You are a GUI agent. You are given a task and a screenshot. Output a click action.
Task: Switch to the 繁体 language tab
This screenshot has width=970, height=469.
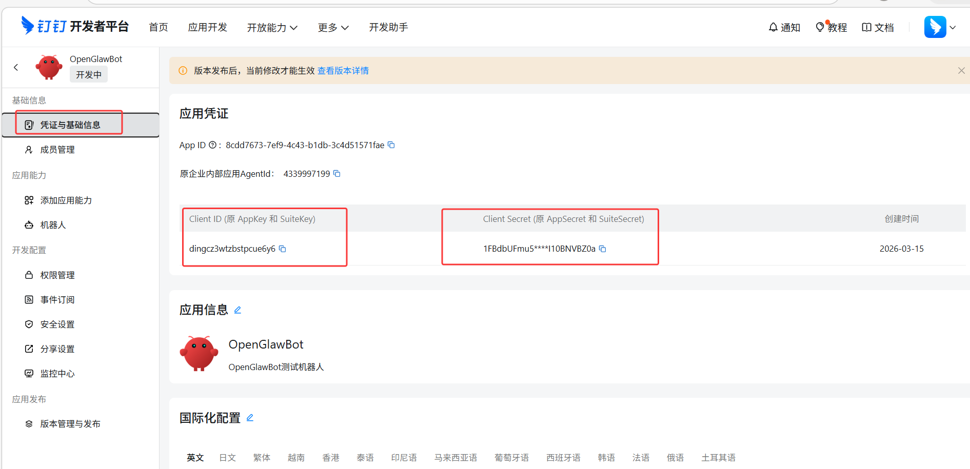pos(262,458)
